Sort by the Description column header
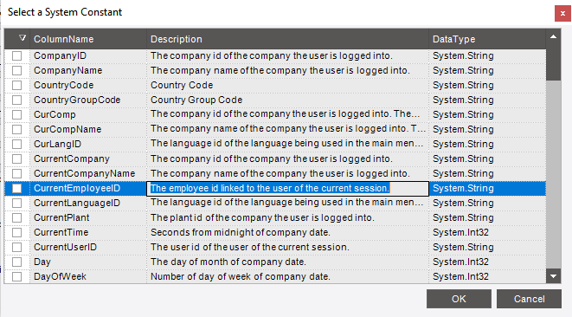 (287, 39)
